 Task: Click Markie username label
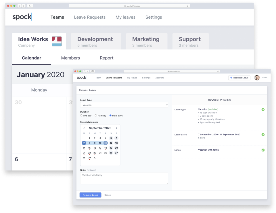click(264, 78)
